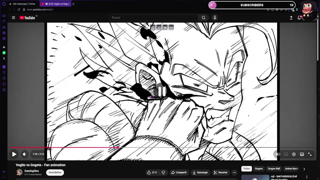This screenshot has height=180, width=320.
Task: Select the Todos filter chip
Action: click(246, 169)
